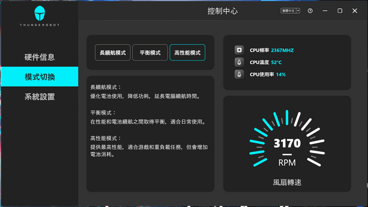
Task: Minimize the 控制中心 window
Action: tap(325, 11)
